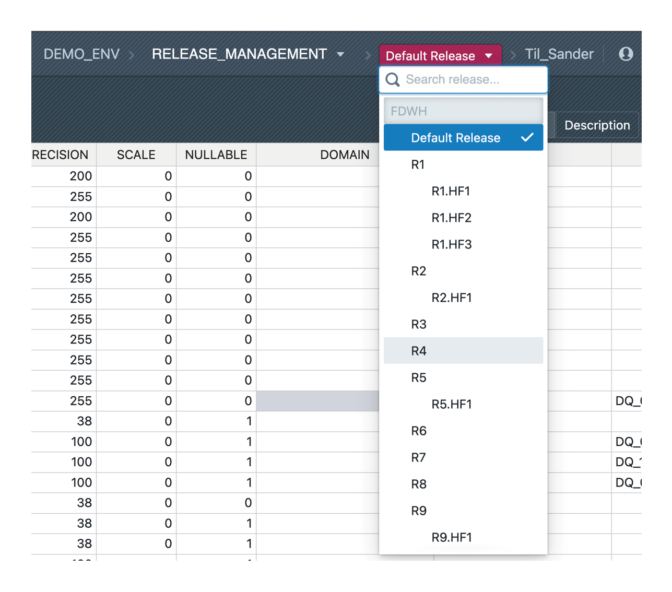Open the Description tab

pyautogui.click(x=597, y=125)
